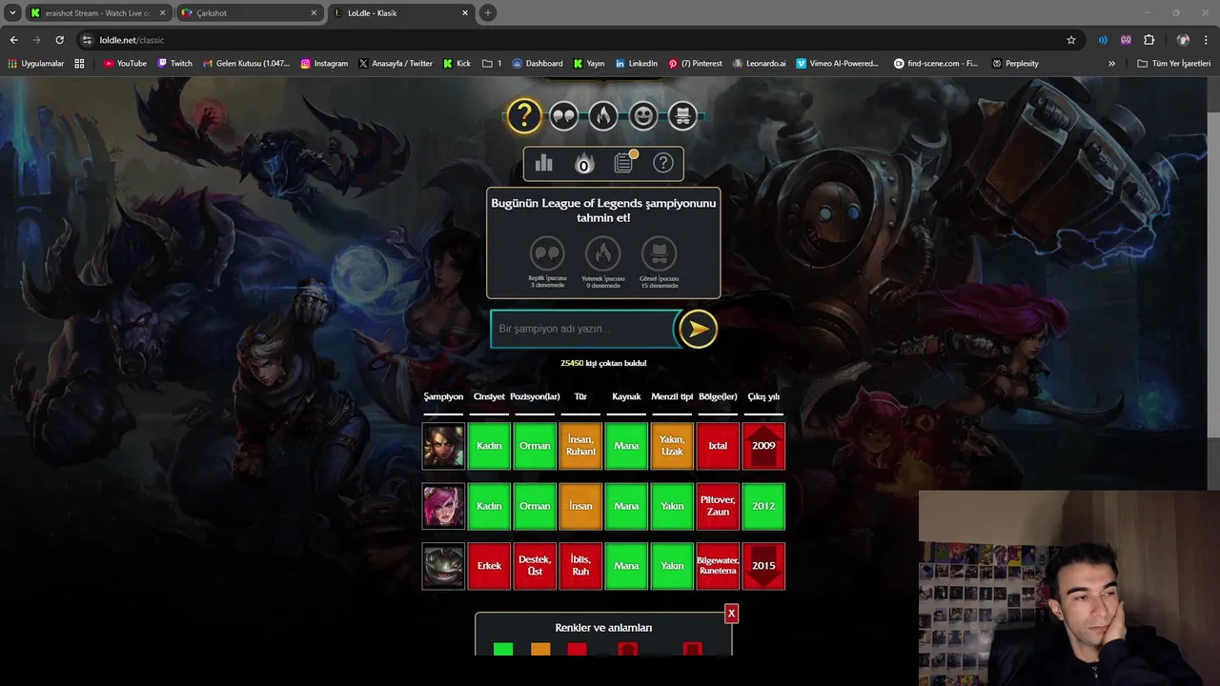Open the streak flame counter showing 0
This screenshot has height=686, width=1220.
pos(583,164)
